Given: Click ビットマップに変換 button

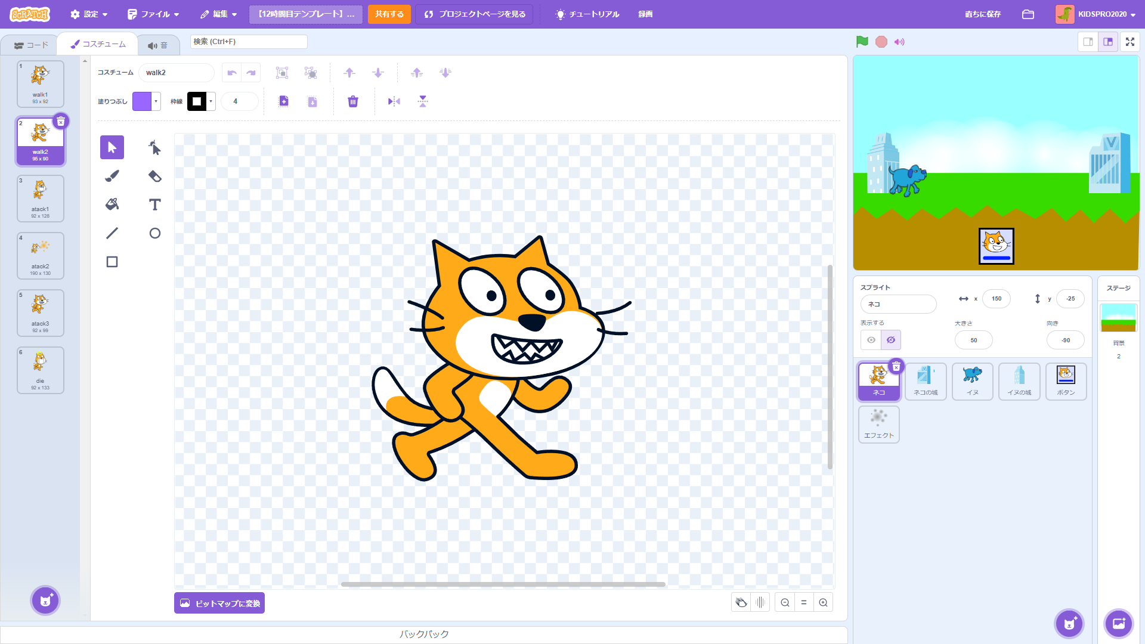Looking at the screenshot, I should [x=219, y=603].
